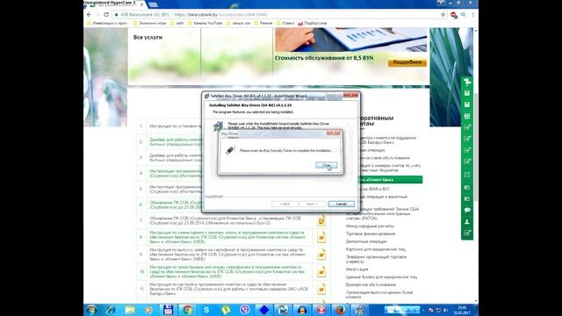Screen dimensions: 562x316
Task: Open File Explorer from the taskbar
Action: (130, 310)
